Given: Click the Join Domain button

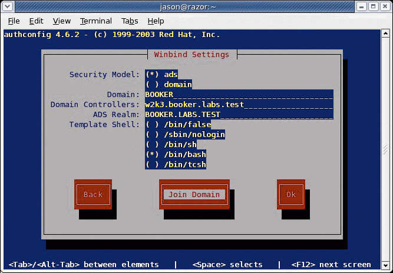Looking at the screenshot, I should (x=194, y=194).
